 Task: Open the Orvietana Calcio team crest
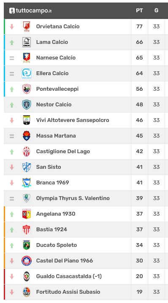tap(27, 27)
